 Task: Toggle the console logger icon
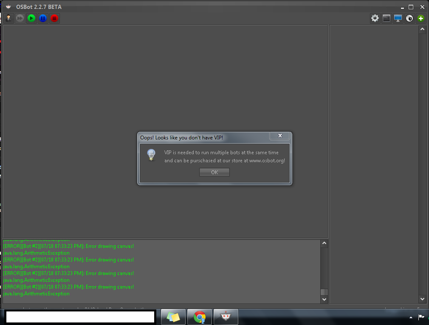point(386,18)
